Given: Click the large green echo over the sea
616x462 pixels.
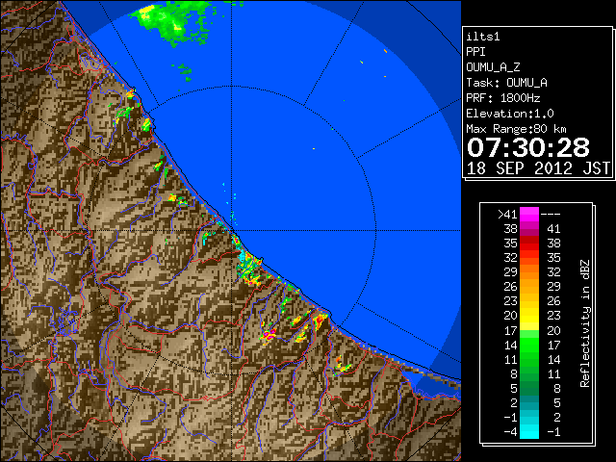Looking at the screenshot, I should [171, 21].
